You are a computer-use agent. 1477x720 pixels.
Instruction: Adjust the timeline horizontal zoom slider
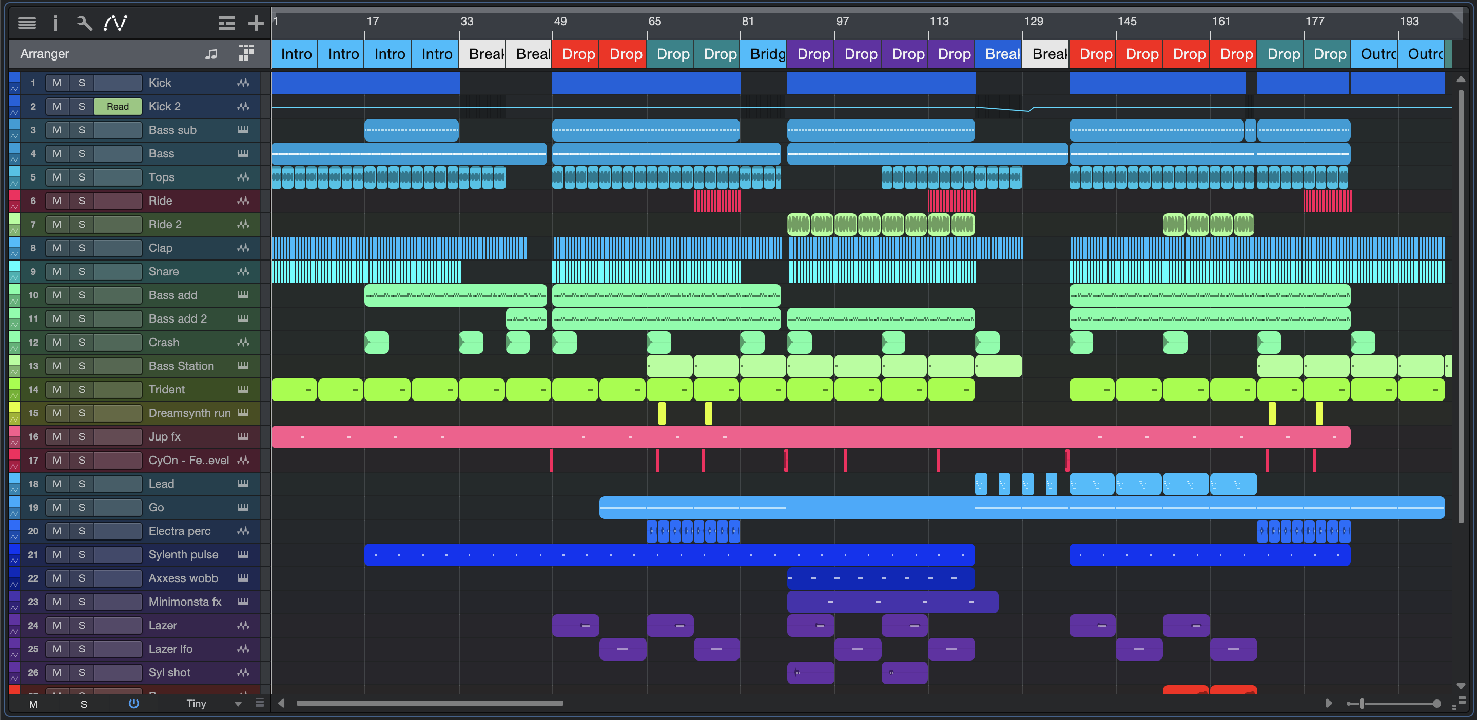1363,704
